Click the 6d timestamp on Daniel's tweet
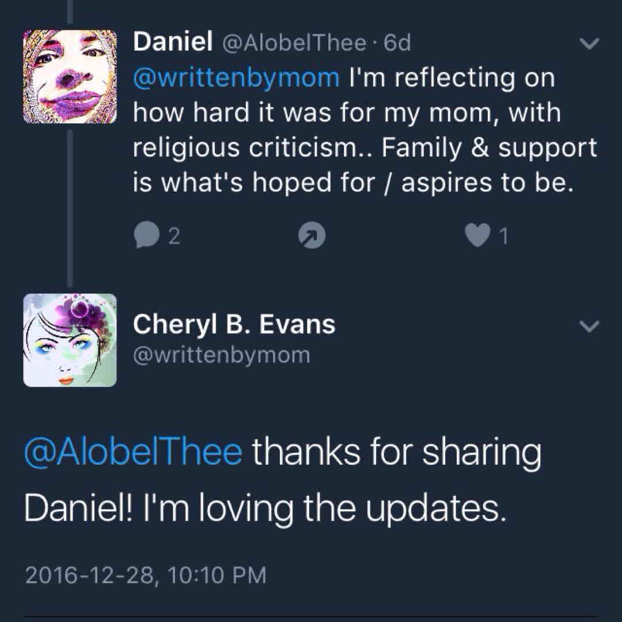622x622 pixels. [397, 43]
